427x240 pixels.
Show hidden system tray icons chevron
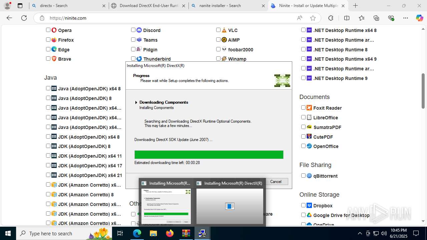(x=360, y=233)
